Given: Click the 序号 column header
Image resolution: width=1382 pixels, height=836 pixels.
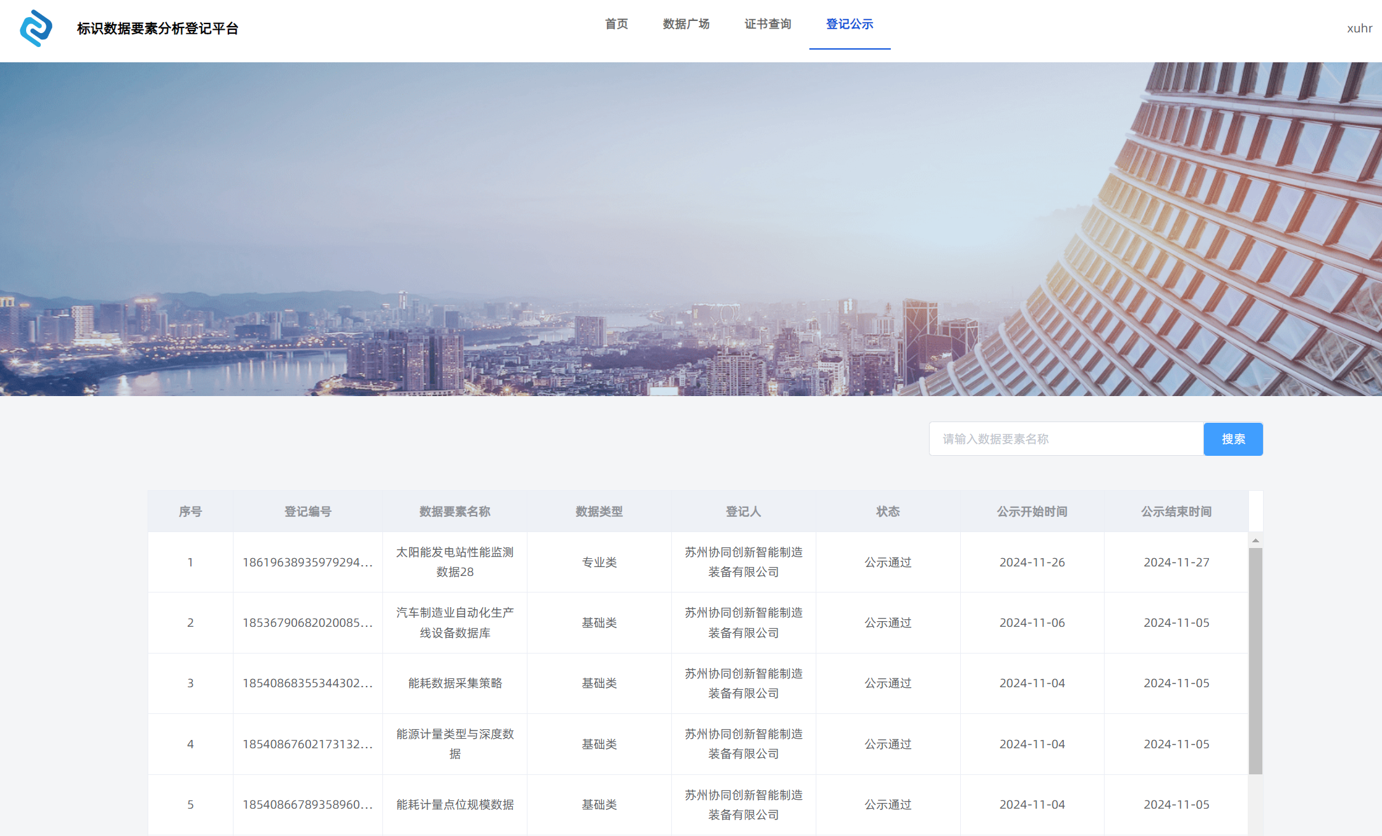Looking at the screenshot, I should (x=190, y=511).
